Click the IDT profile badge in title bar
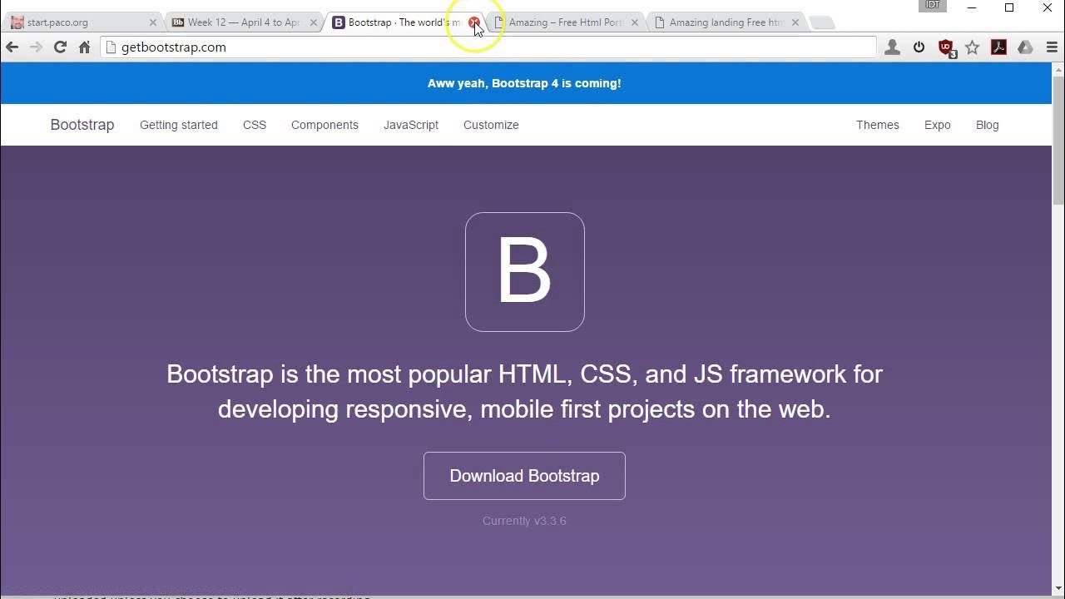This screenshot has width=1065, height=599. point(933,5)
